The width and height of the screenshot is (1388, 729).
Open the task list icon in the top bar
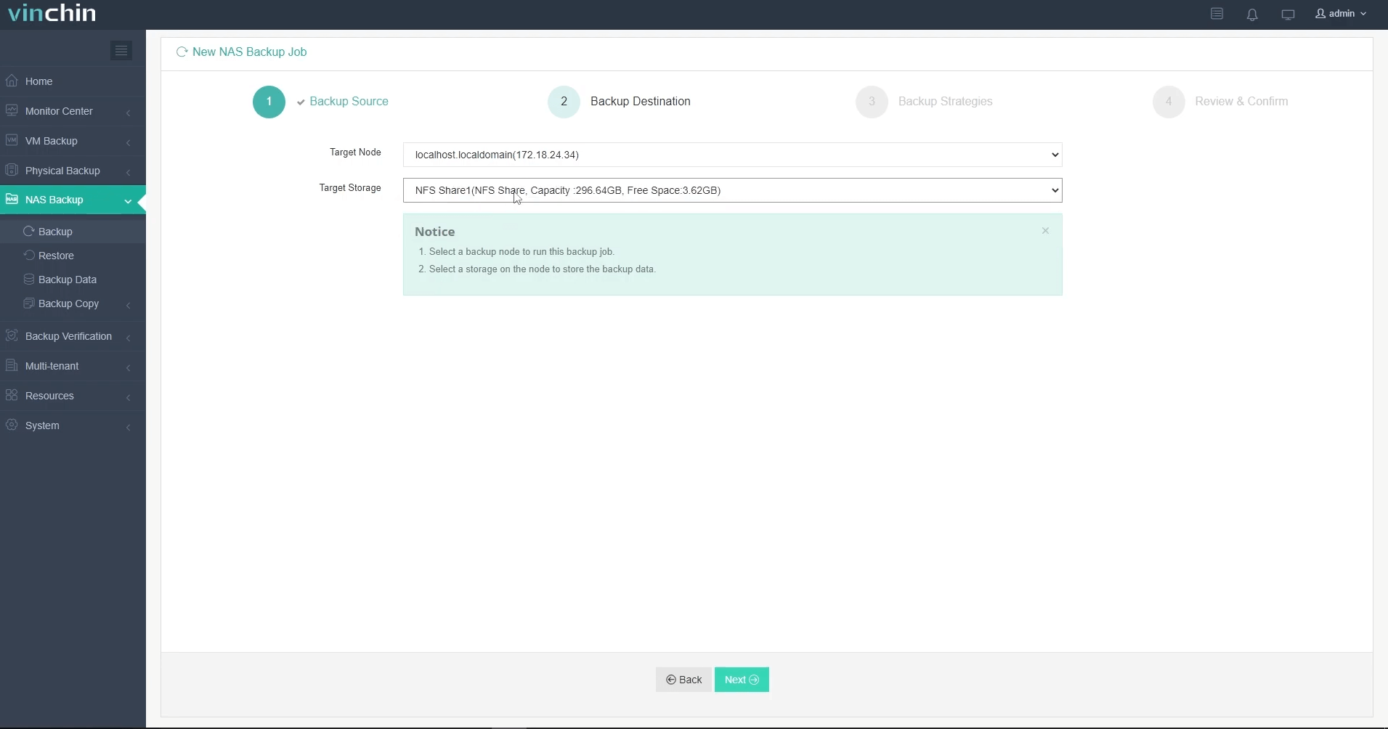1217,14
